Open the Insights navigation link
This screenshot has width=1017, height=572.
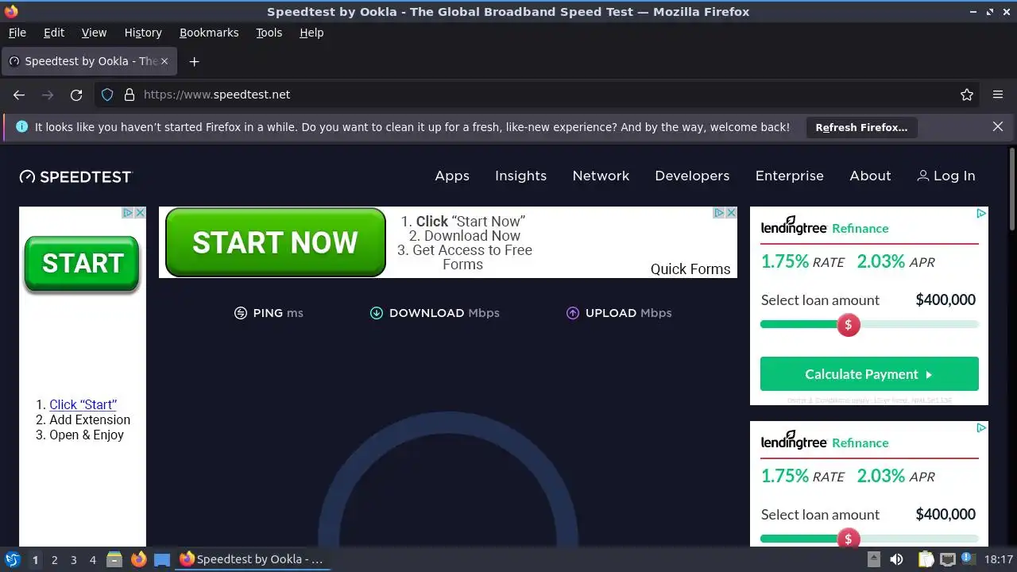(520, 176)
